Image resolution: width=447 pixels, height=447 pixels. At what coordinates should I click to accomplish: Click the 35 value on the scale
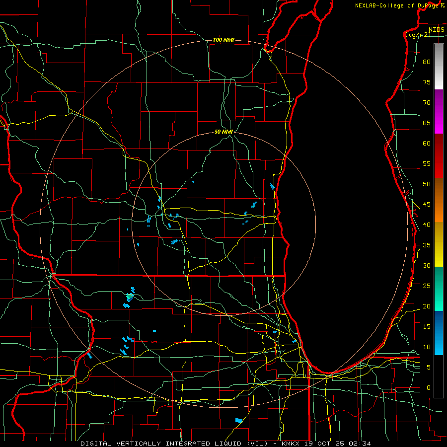point(427,245)
